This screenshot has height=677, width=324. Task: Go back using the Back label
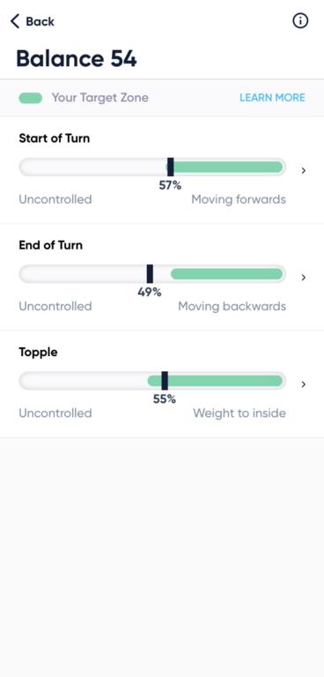(40, 21)
